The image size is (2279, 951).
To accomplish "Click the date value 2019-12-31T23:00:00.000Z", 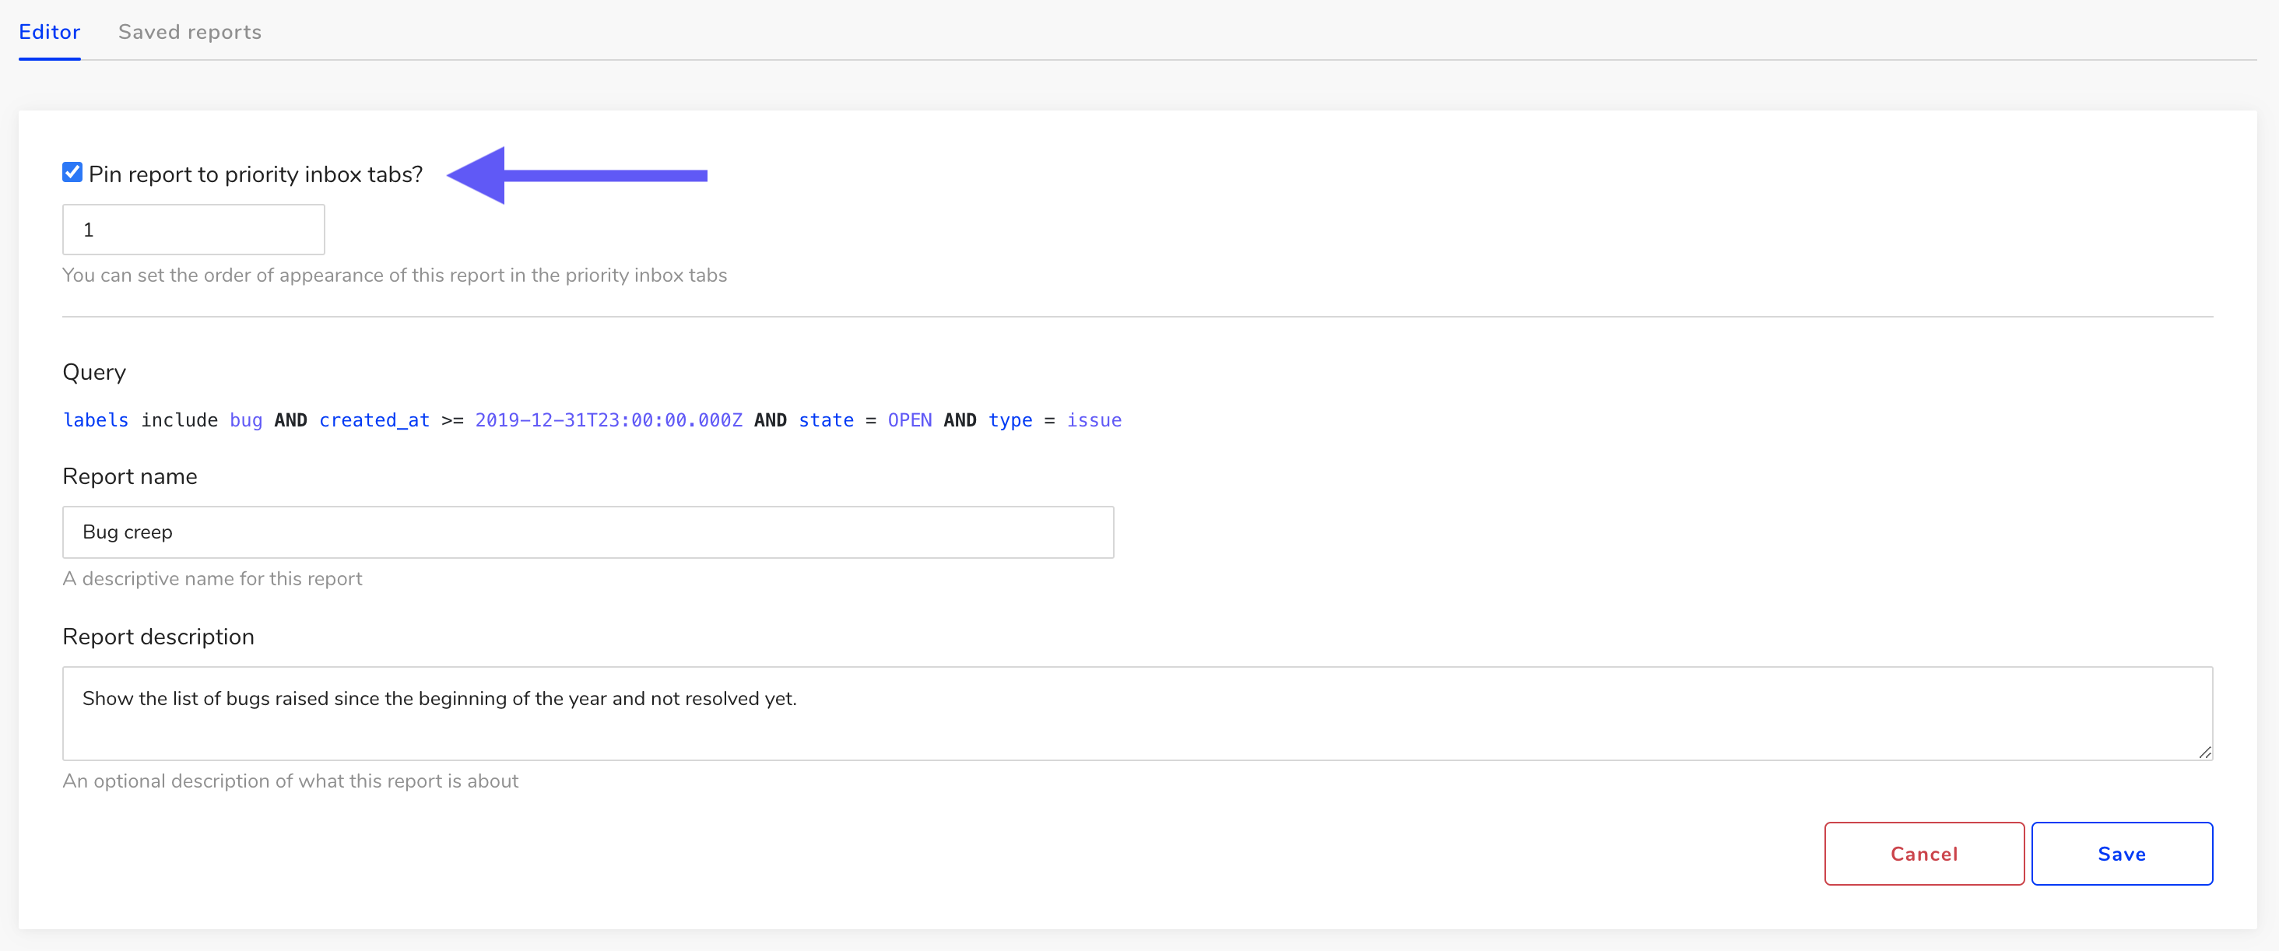I will [x=609, y=420].
